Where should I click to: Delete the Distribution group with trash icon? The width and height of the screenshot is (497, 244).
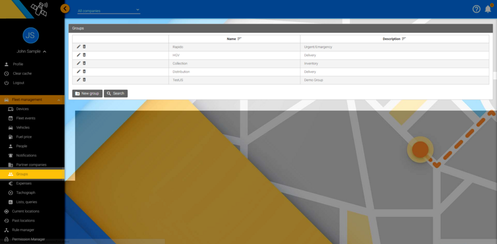84,72
